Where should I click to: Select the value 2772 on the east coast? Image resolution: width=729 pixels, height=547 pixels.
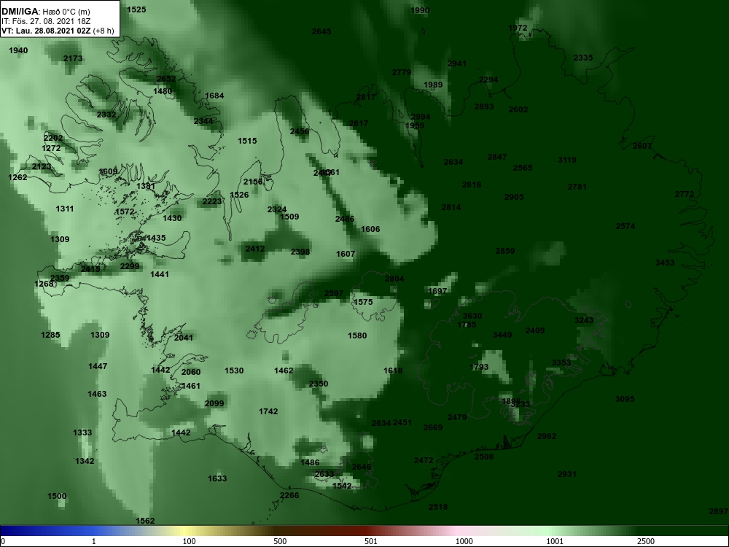click(685, 194)
